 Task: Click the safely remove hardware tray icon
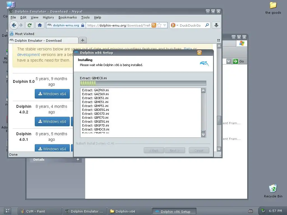click(263, 211)
